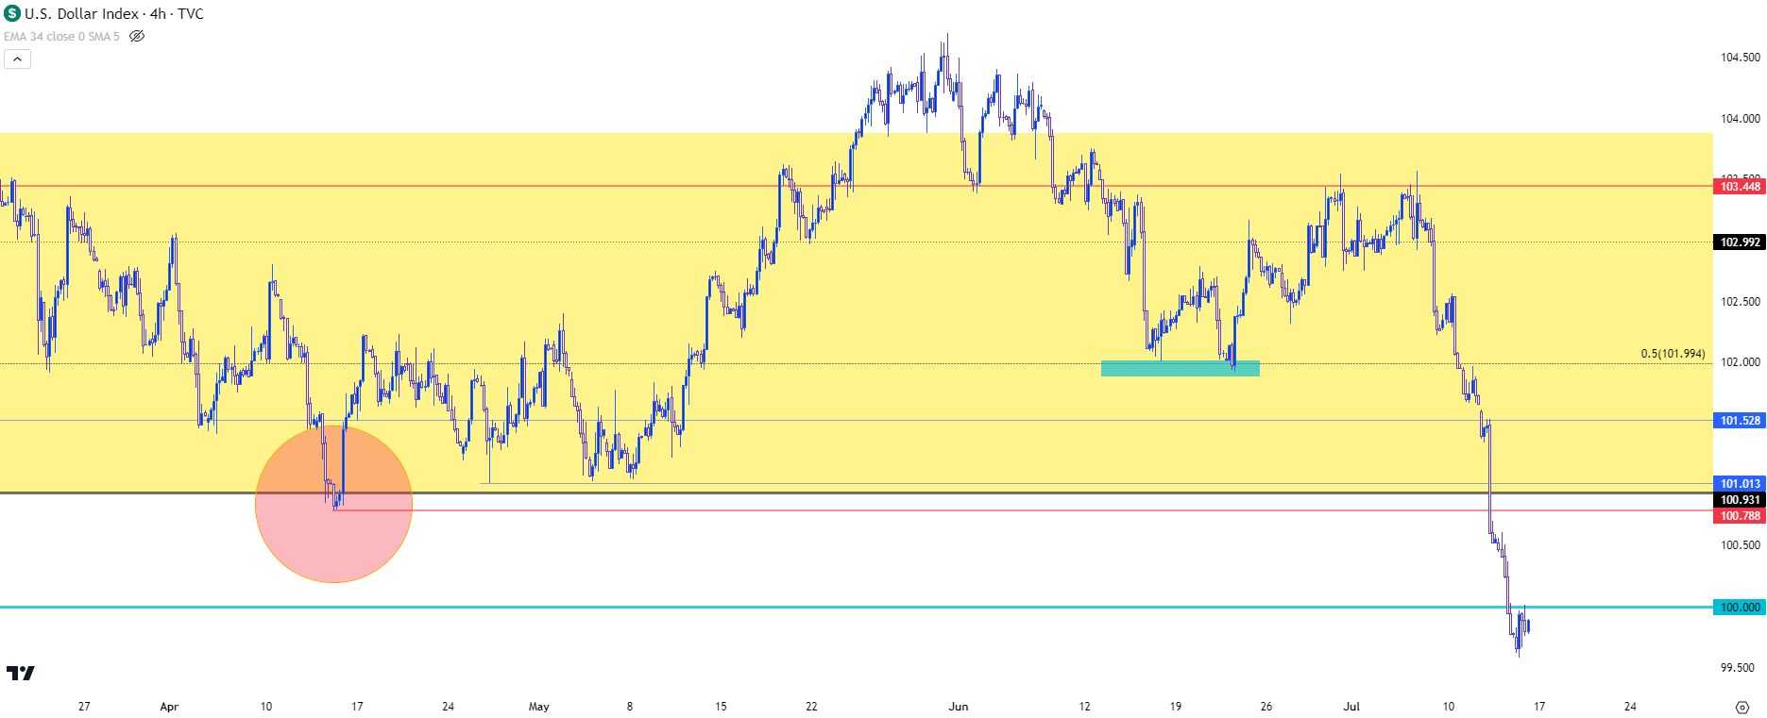Click the May date on time axis
This screenshot has width=1767, height=718.
pos(538,706)
